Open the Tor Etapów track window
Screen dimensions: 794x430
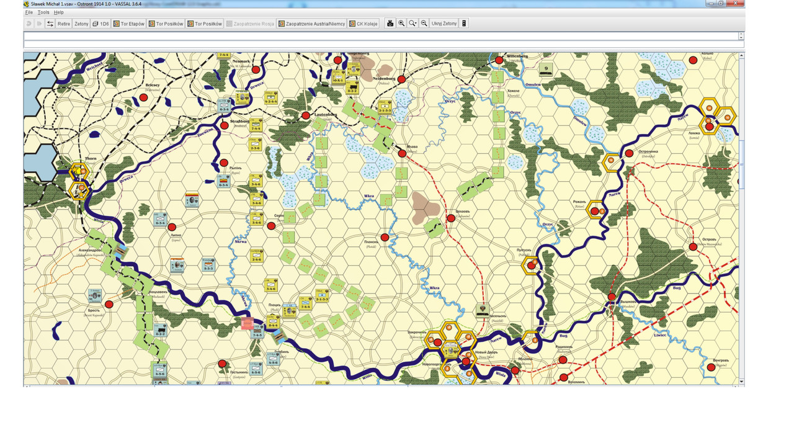[x=128, y=24]
